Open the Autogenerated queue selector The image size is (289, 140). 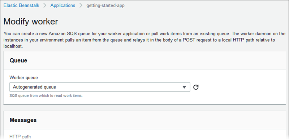point(100,87)
